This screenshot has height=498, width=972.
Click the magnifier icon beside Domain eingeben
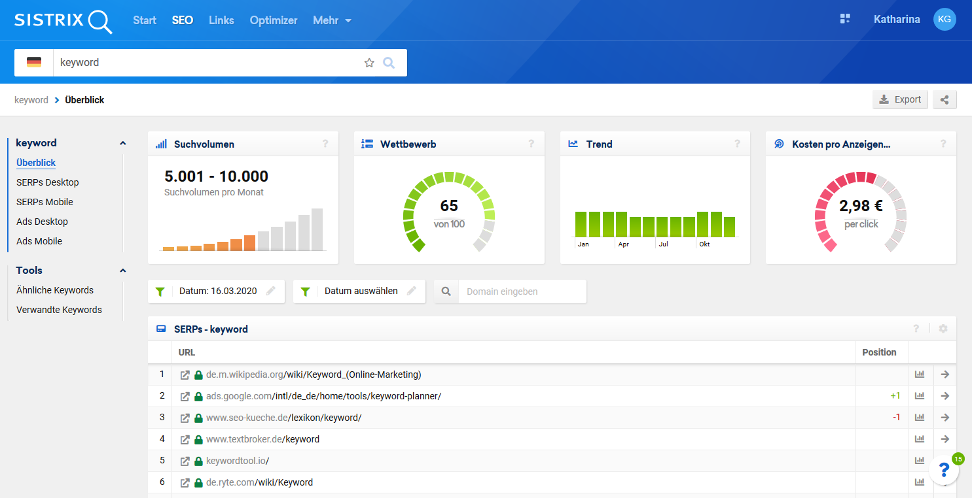[x=446, y=291]
